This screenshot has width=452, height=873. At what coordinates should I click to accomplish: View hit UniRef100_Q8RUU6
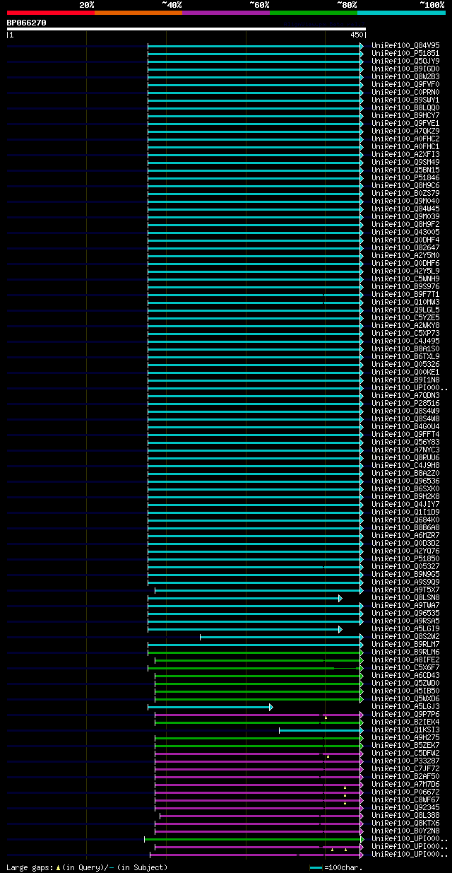[x=405, y=457]
